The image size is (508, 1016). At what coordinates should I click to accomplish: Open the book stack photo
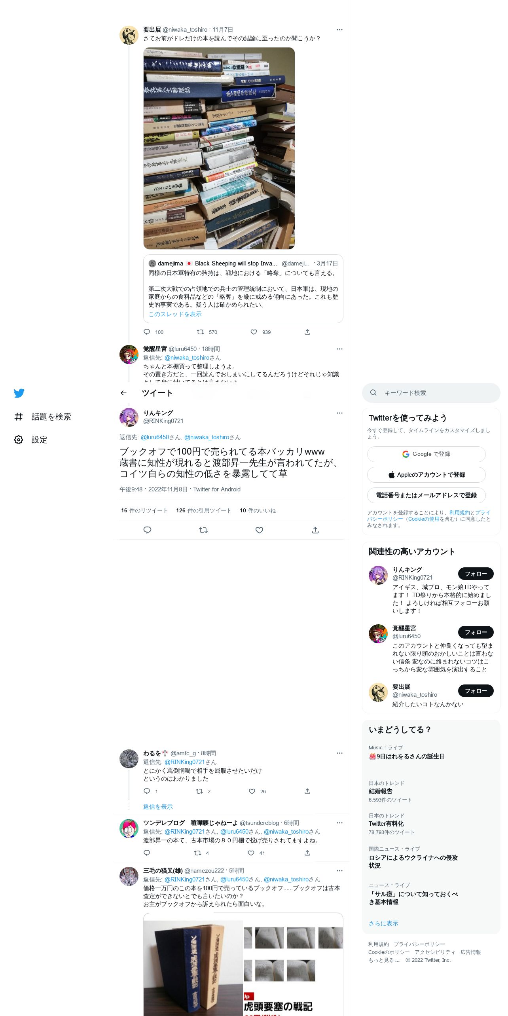click(x=219, y=148)
